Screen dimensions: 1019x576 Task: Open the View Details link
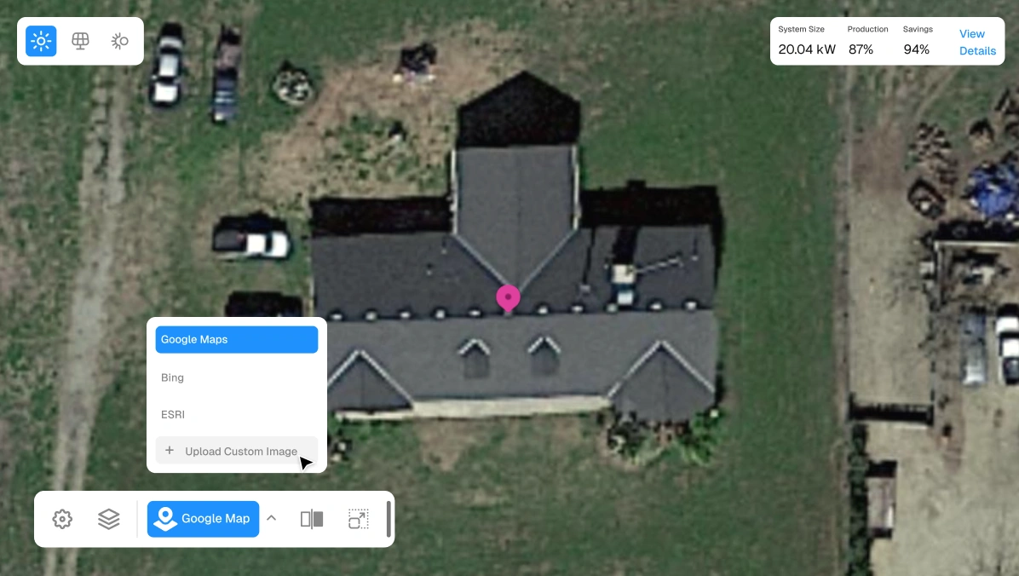point(977,43)
